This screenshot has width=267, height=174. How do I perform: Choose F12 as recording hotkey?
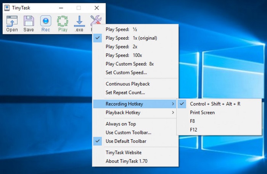tap(194, 130)
